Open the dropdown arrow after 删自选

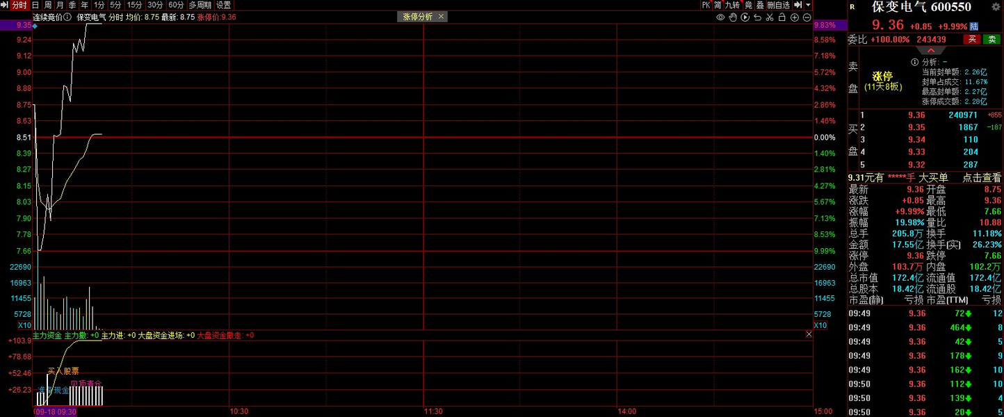pyautogui.click(x=808, y=5)
